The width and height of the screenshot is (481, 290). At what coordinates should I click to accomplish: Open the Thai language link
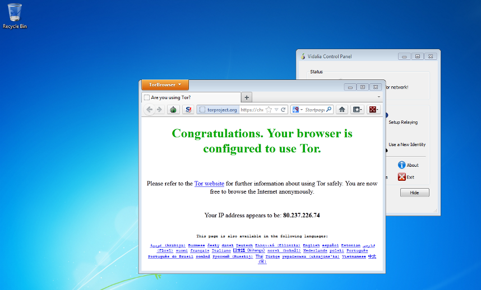point(259,256)
